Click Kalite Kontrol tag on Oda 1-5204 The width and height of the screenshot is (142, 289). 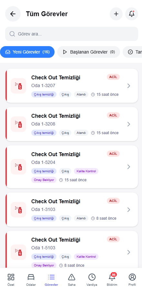86,171
